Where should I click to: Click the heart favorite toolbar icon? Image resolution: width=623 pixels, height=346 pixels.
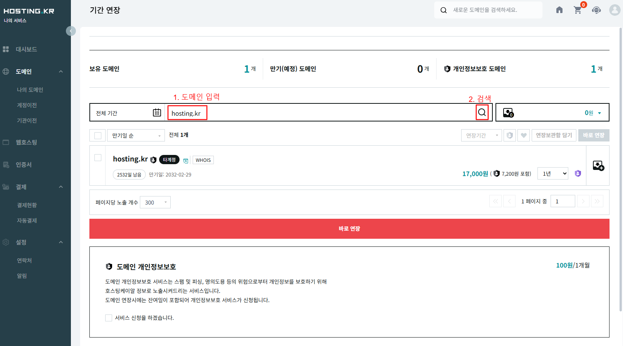coord(524,135)
